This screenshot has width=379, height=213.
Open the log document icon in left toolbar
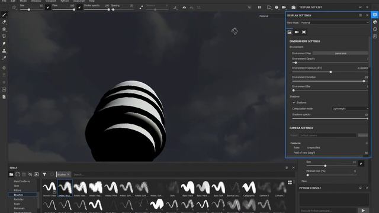(4, 97)
